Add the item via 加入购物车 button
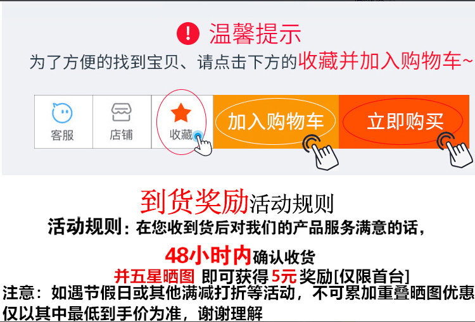Viewport: 475px width, 322px height. tap(275, 121)
